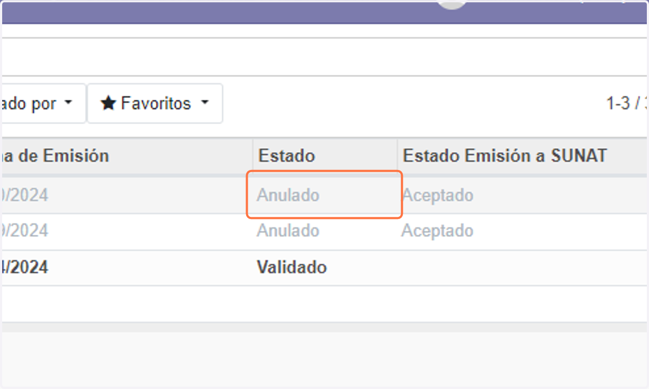Click the Validado status cell
649x389 pixels.
[x=325, y=267]
